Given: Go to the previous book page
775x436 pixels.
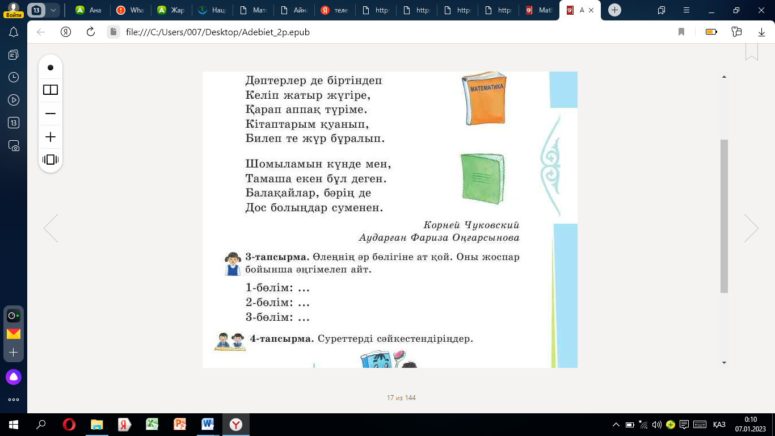Looking at the screenshot, I should pyautogui.click(x=51, y=228).
